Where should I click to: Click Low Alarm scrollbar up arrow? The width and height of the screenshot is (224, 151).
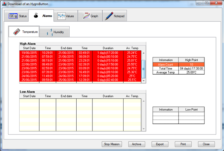143,101
